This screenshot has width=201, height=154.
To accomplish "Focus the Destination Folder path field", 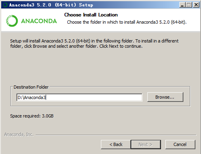I will click(79, 97).
